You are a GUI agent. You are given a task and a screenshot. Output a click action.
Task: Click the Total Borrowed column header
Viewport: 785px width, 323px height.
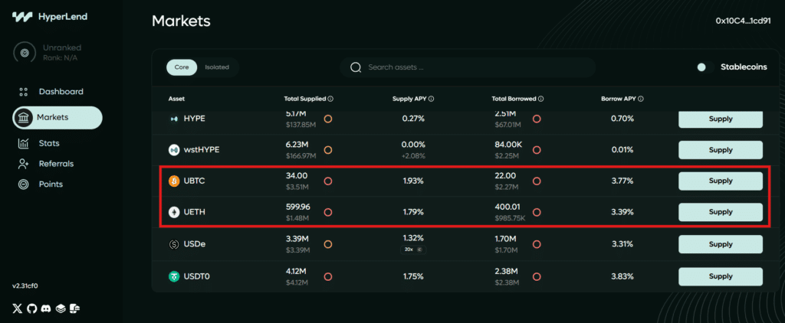tap(514, 99)
